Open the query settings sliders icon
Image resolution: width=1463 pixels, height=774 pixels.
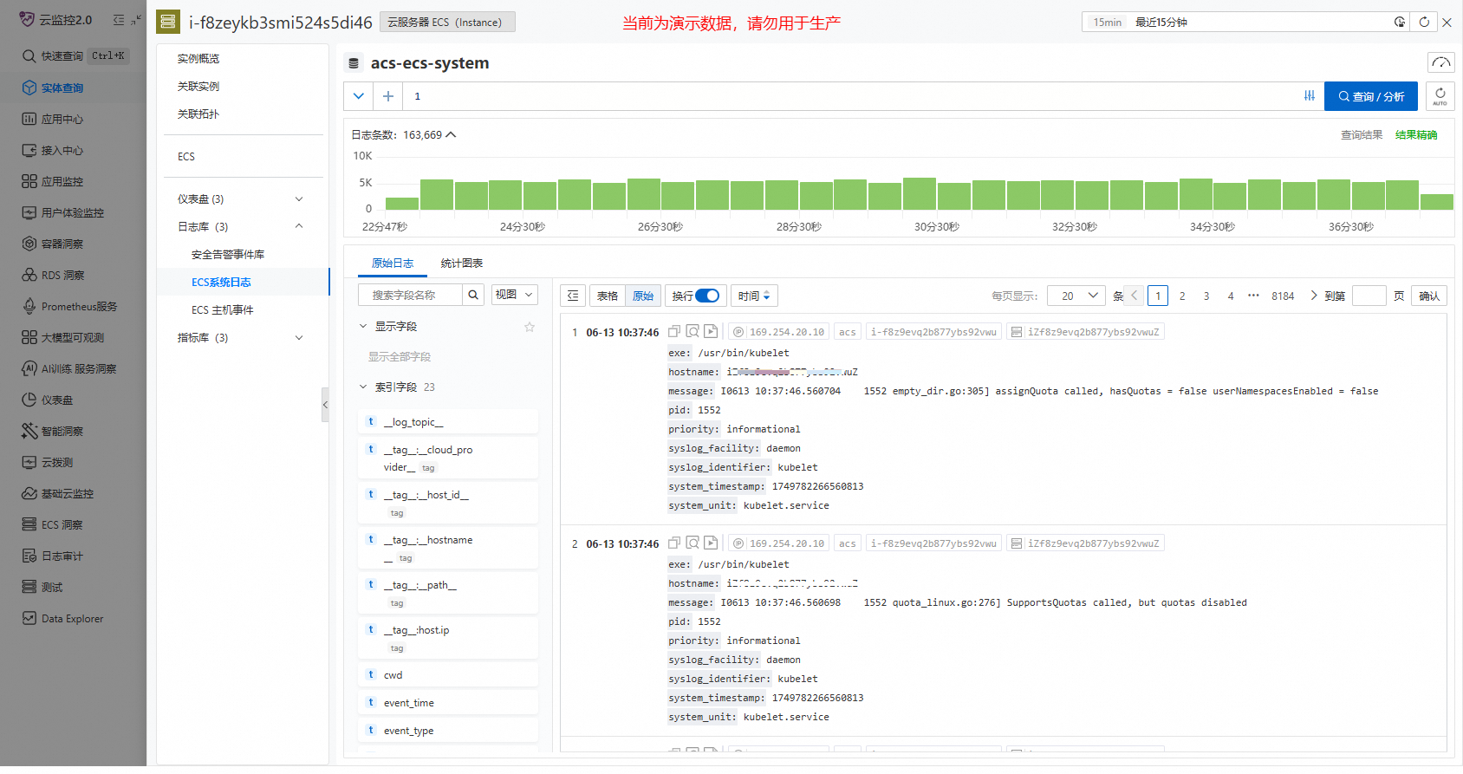1310,96
